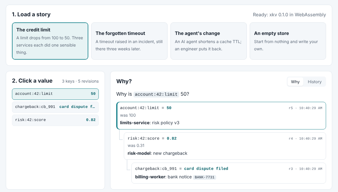
Task: Click the 'r5 · 10:40:29 AM' timestamp
Action: (305, 108)
